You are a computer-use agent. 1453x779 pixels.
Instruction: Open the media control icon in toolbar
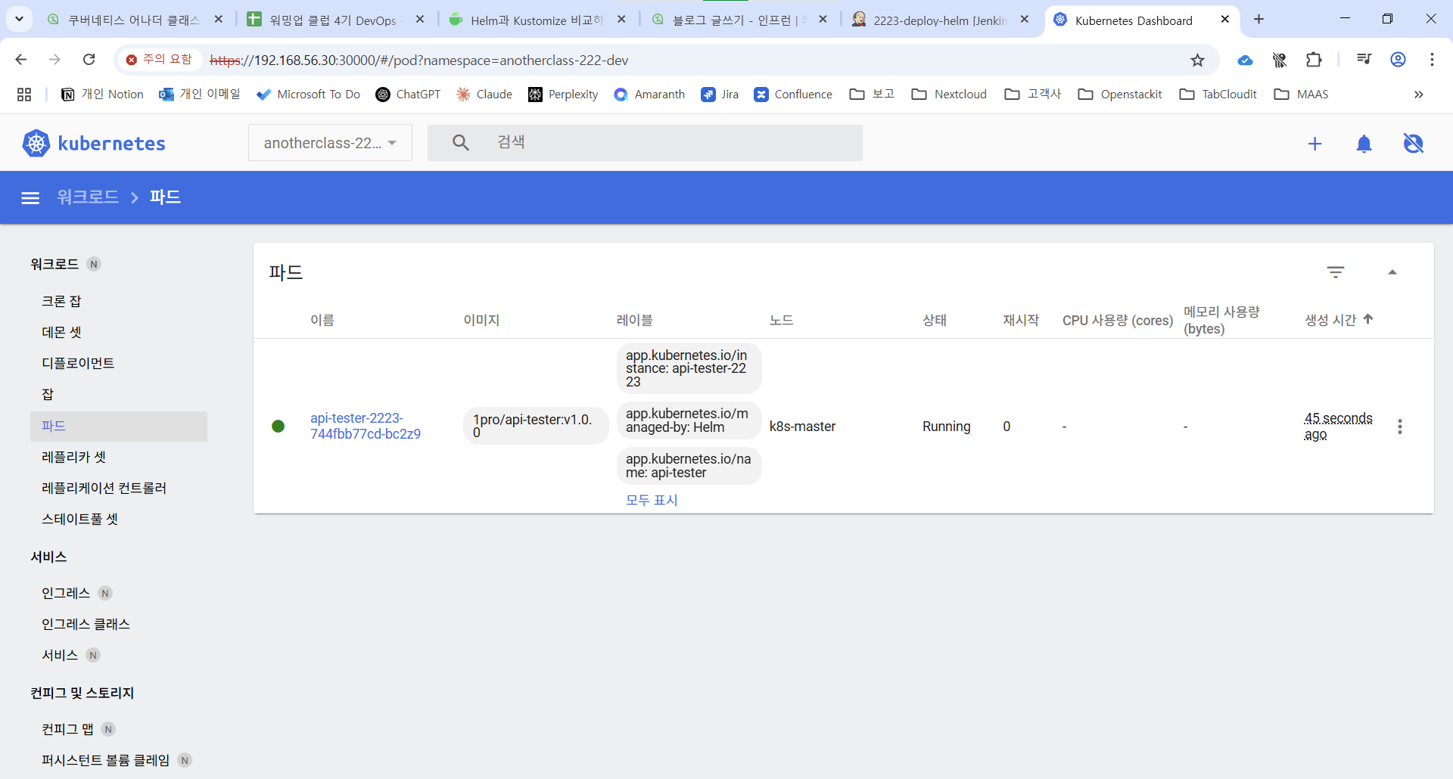(1364, 60)
